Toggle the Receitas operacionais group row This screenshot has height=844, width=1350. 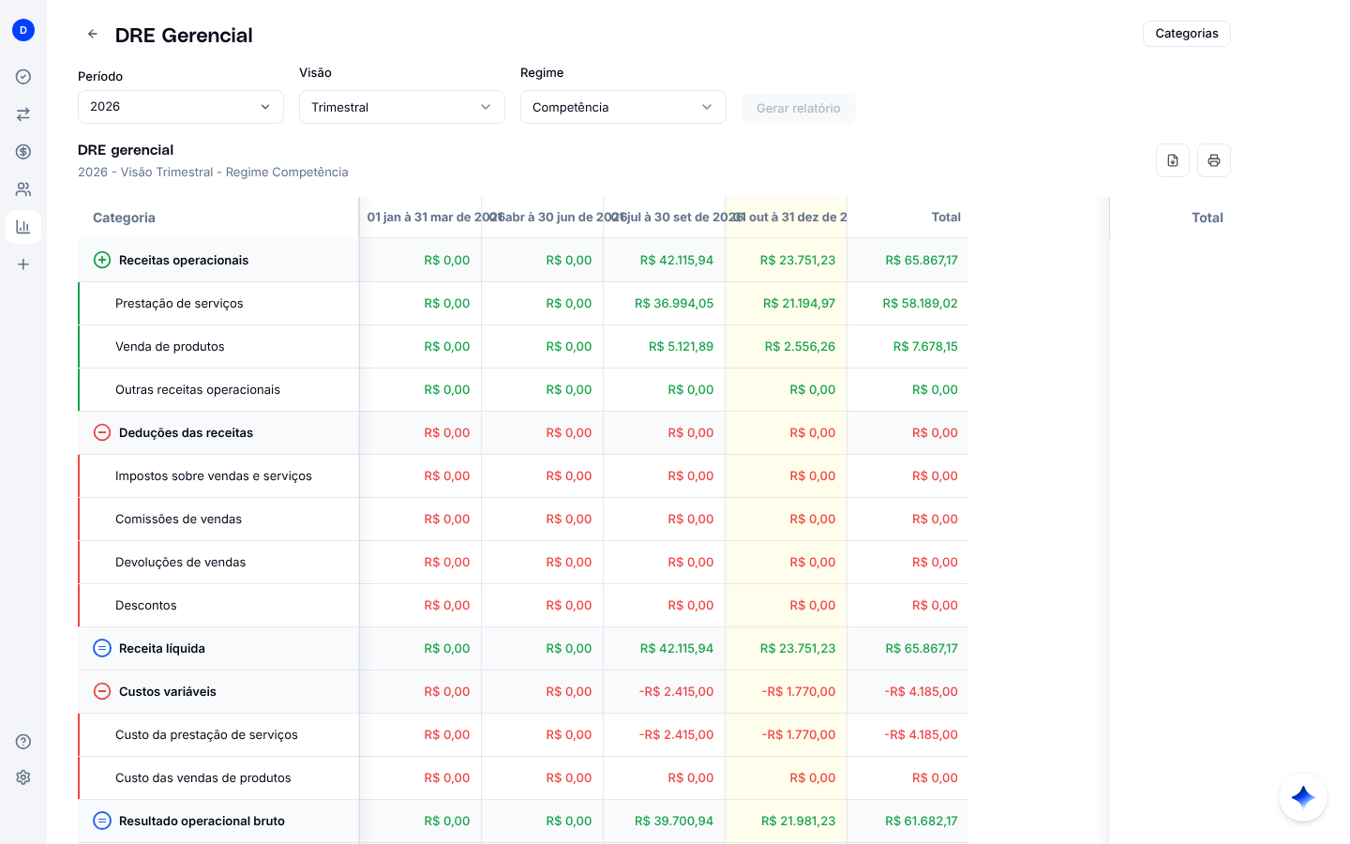(218, 261)
